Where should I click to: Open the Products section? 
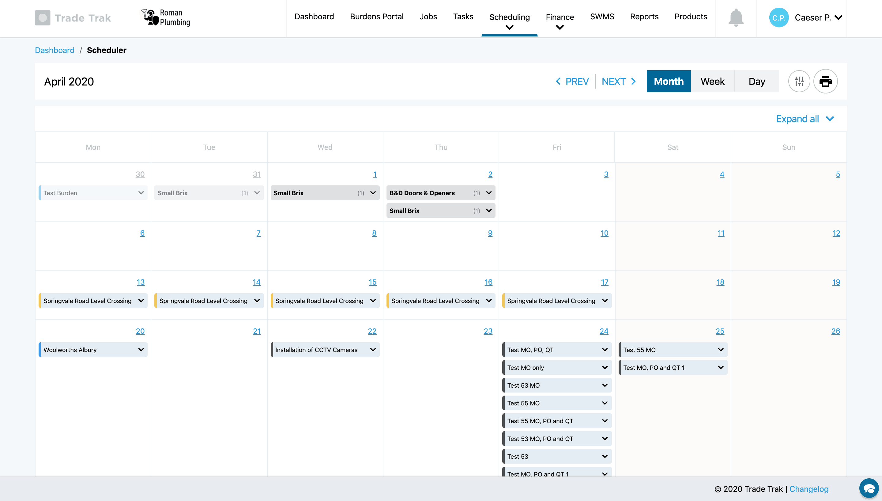tap(691, 17)
